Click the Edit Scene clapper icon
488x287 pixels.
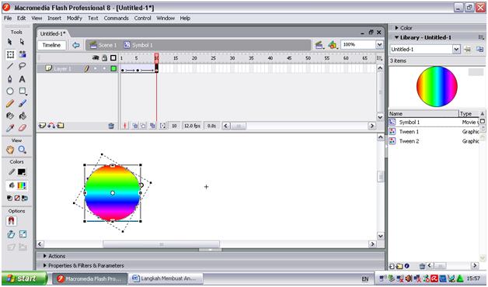(319, 45)
